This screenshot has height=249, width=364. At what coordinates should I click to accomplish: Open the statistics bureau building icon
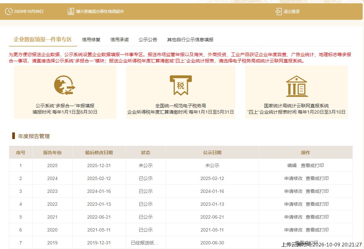(x=297, y=86)
